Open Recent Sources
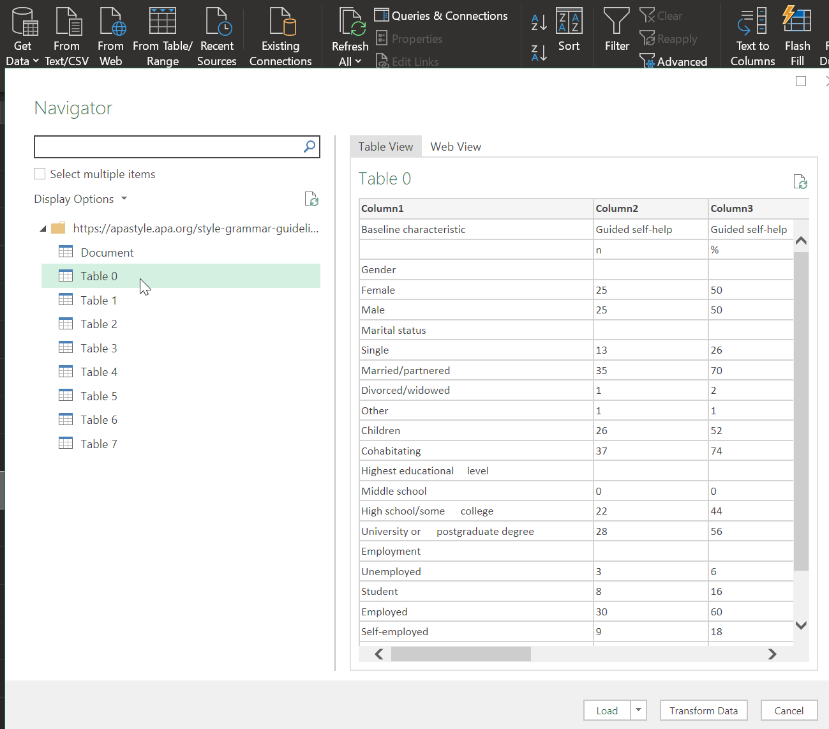 coord(217,35)
